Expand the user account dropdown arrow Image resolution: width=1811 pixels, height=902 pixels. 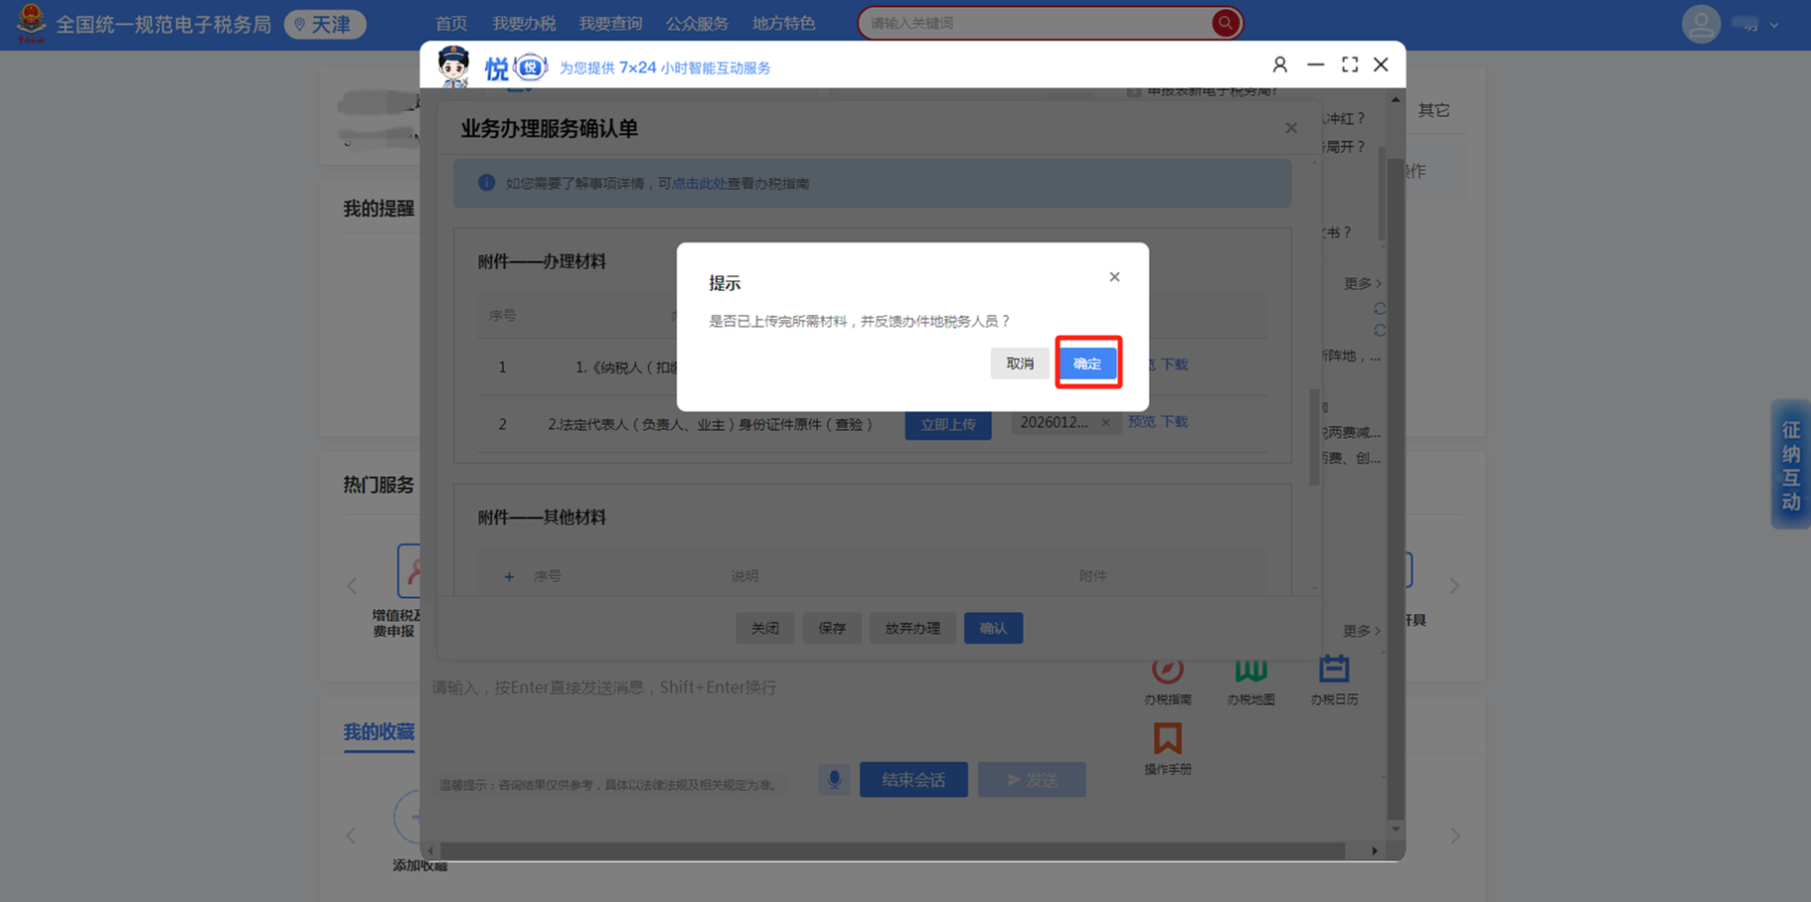[1774, 25]
